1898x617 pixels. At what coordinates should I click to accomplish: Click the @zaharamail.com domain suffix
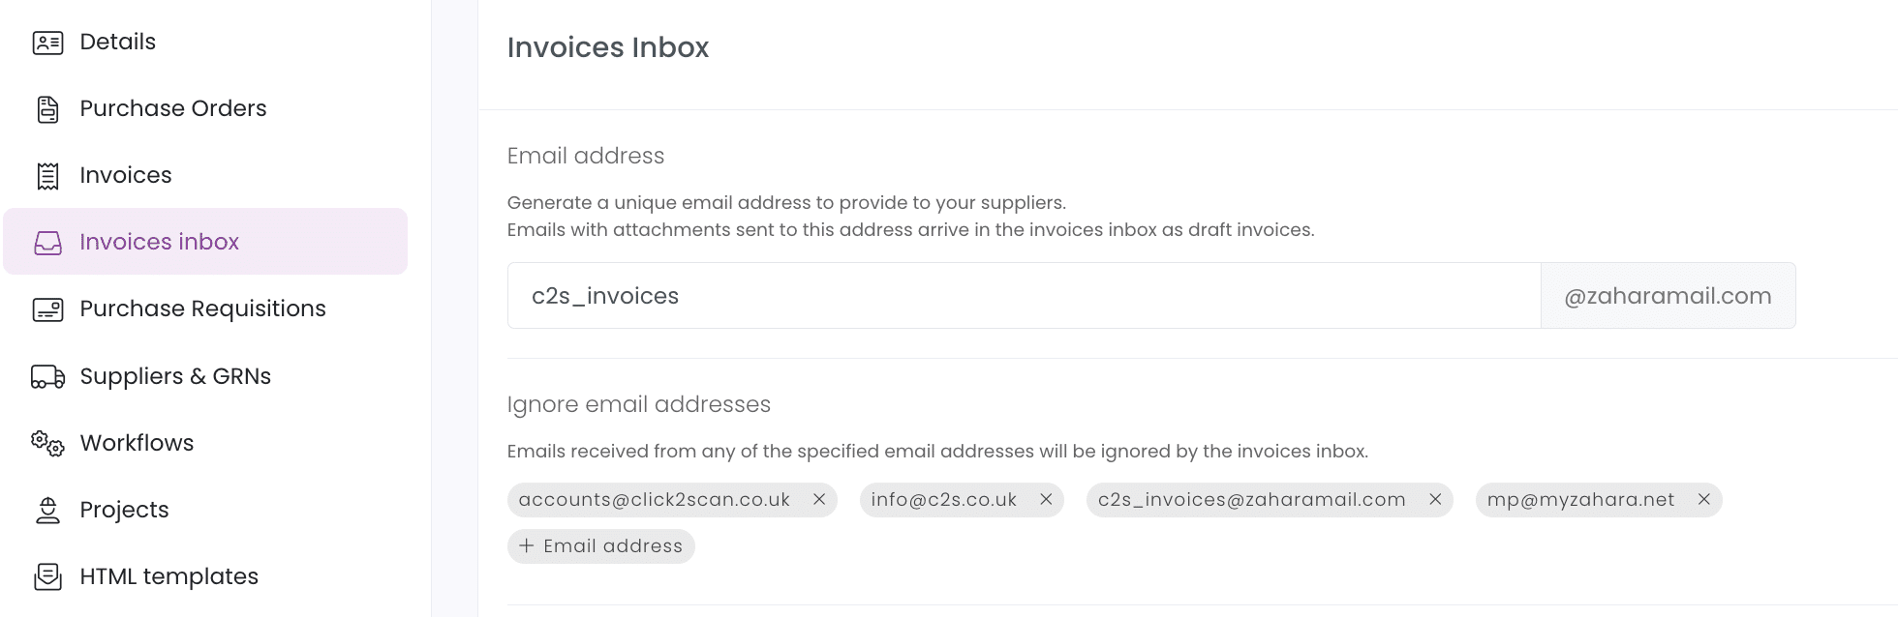1668,296
